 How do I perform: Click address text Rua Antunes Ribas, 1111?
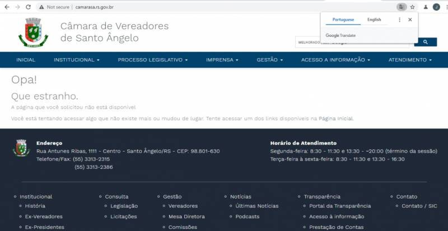click(x=66, y=151)
